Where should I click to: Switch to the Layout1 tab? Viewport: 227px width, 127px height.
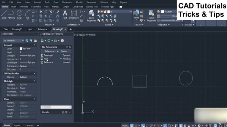point(18,126)
